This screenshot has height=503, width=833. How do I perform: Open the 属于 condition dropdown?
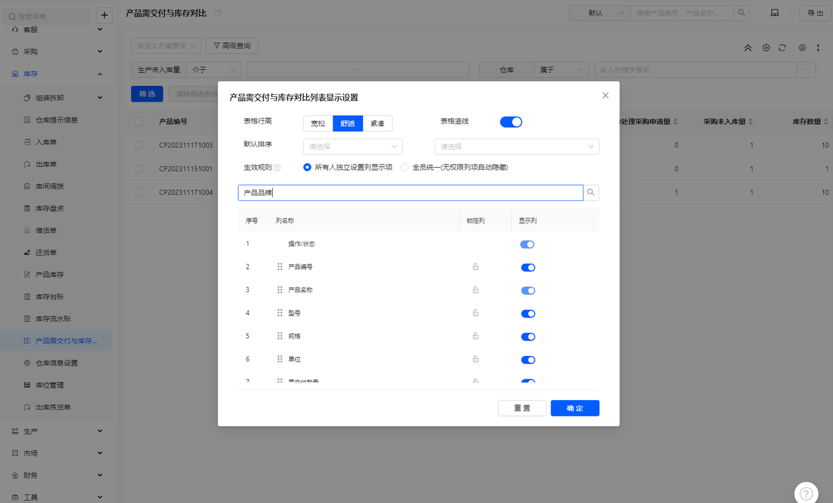[x=561, y=70]
